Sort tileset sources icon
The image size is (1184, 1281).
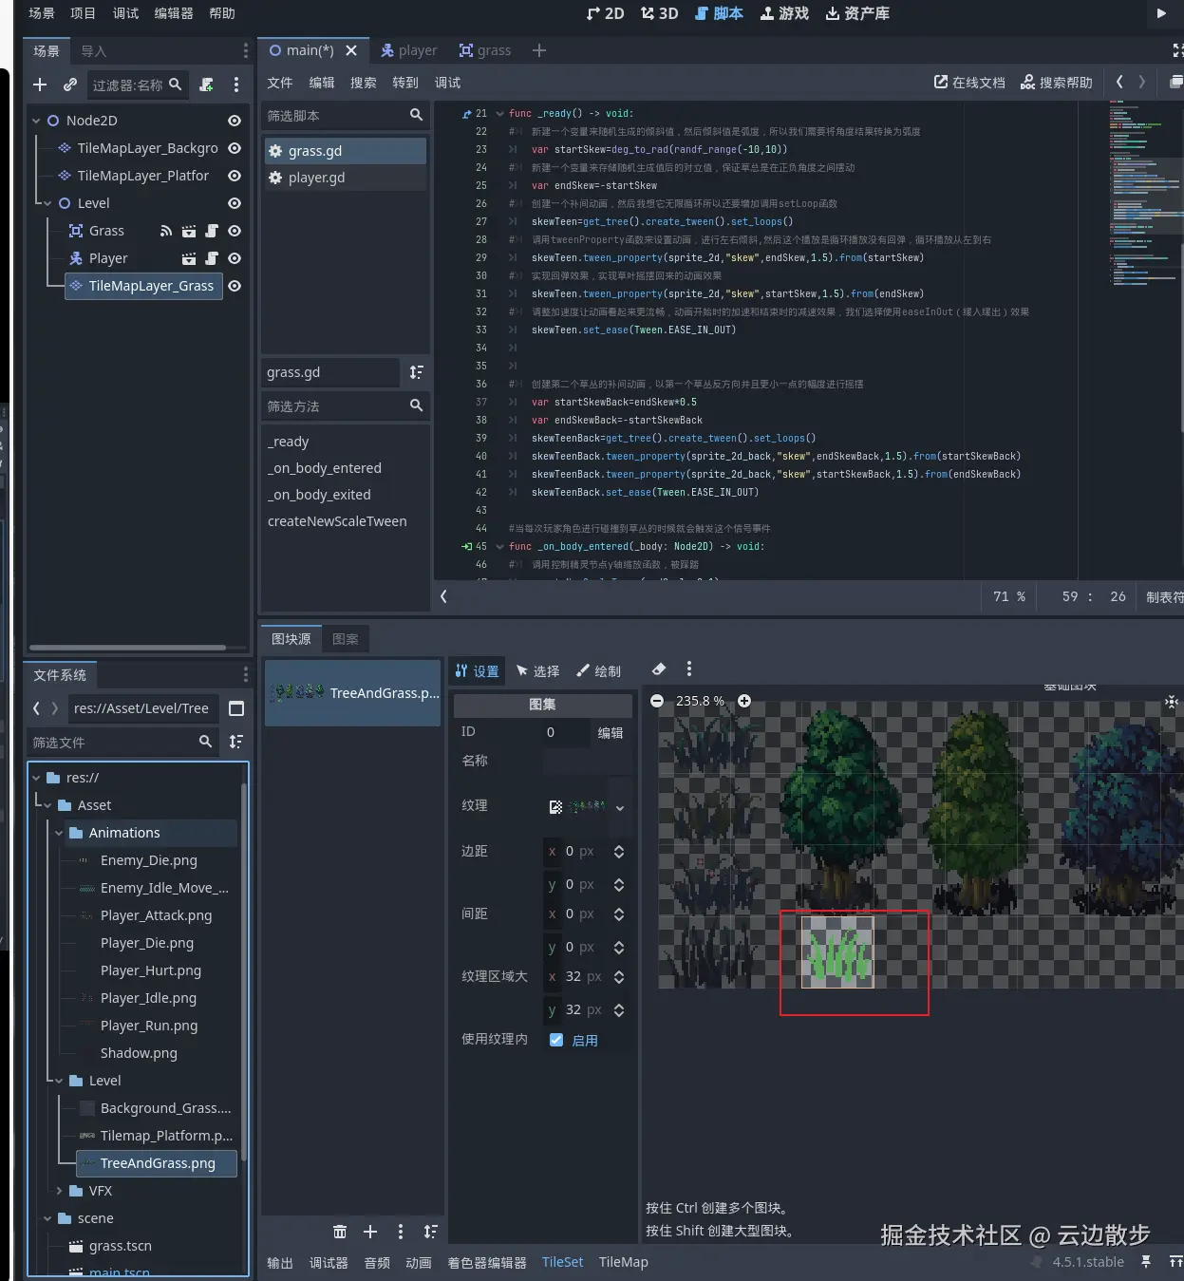click(x=431, y=1232)
